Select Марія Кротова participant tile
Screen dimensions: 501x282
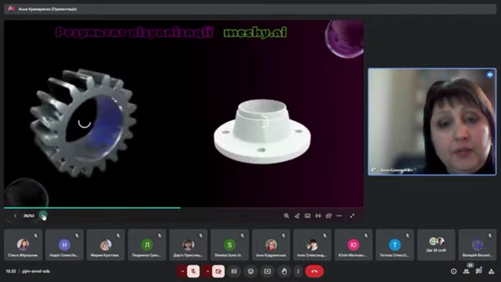click(x=106, y=245)
